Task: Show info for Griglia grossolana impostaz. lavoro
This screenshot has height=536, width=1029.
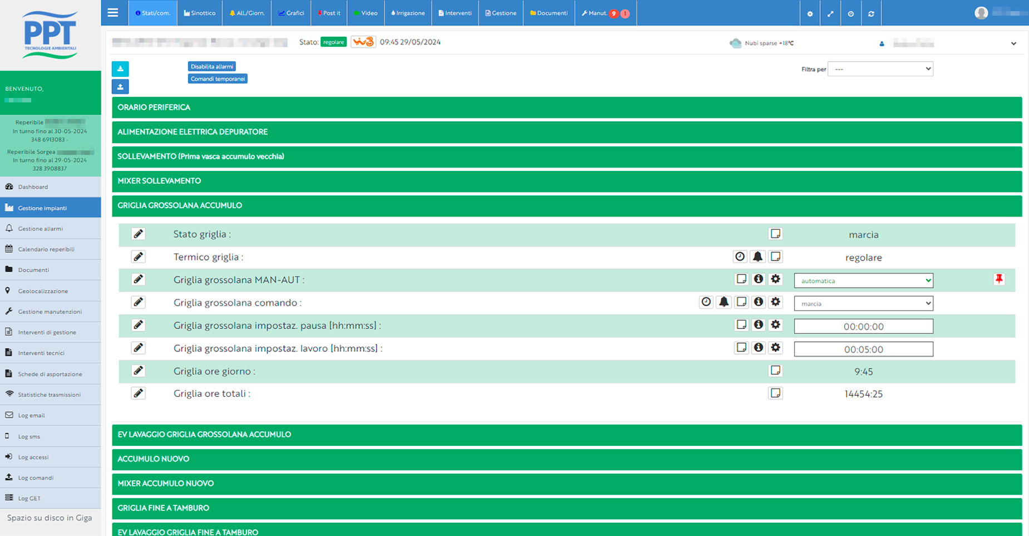Action: 759,348
